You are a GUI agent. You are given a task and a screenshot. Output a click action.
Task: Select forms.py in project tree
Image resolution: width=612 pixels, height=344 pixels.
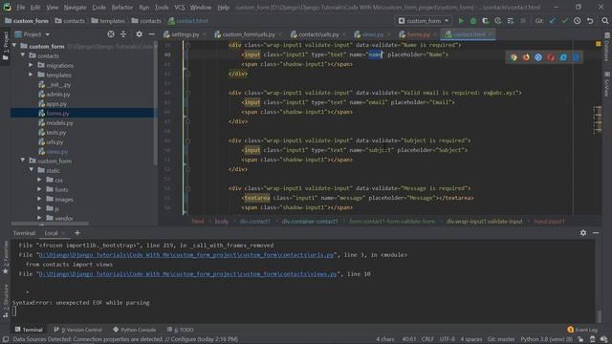point(57,113)
